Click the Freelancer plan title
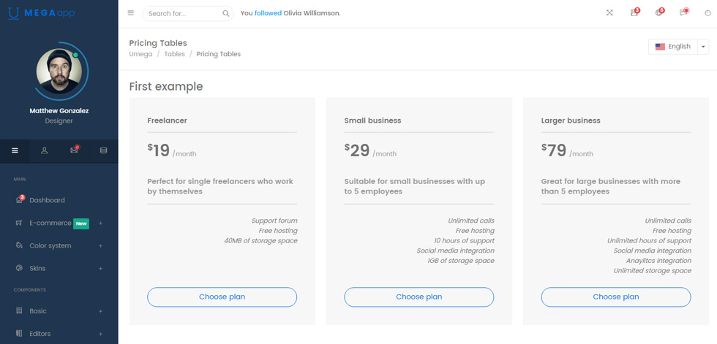 click(x=168, y=121)
